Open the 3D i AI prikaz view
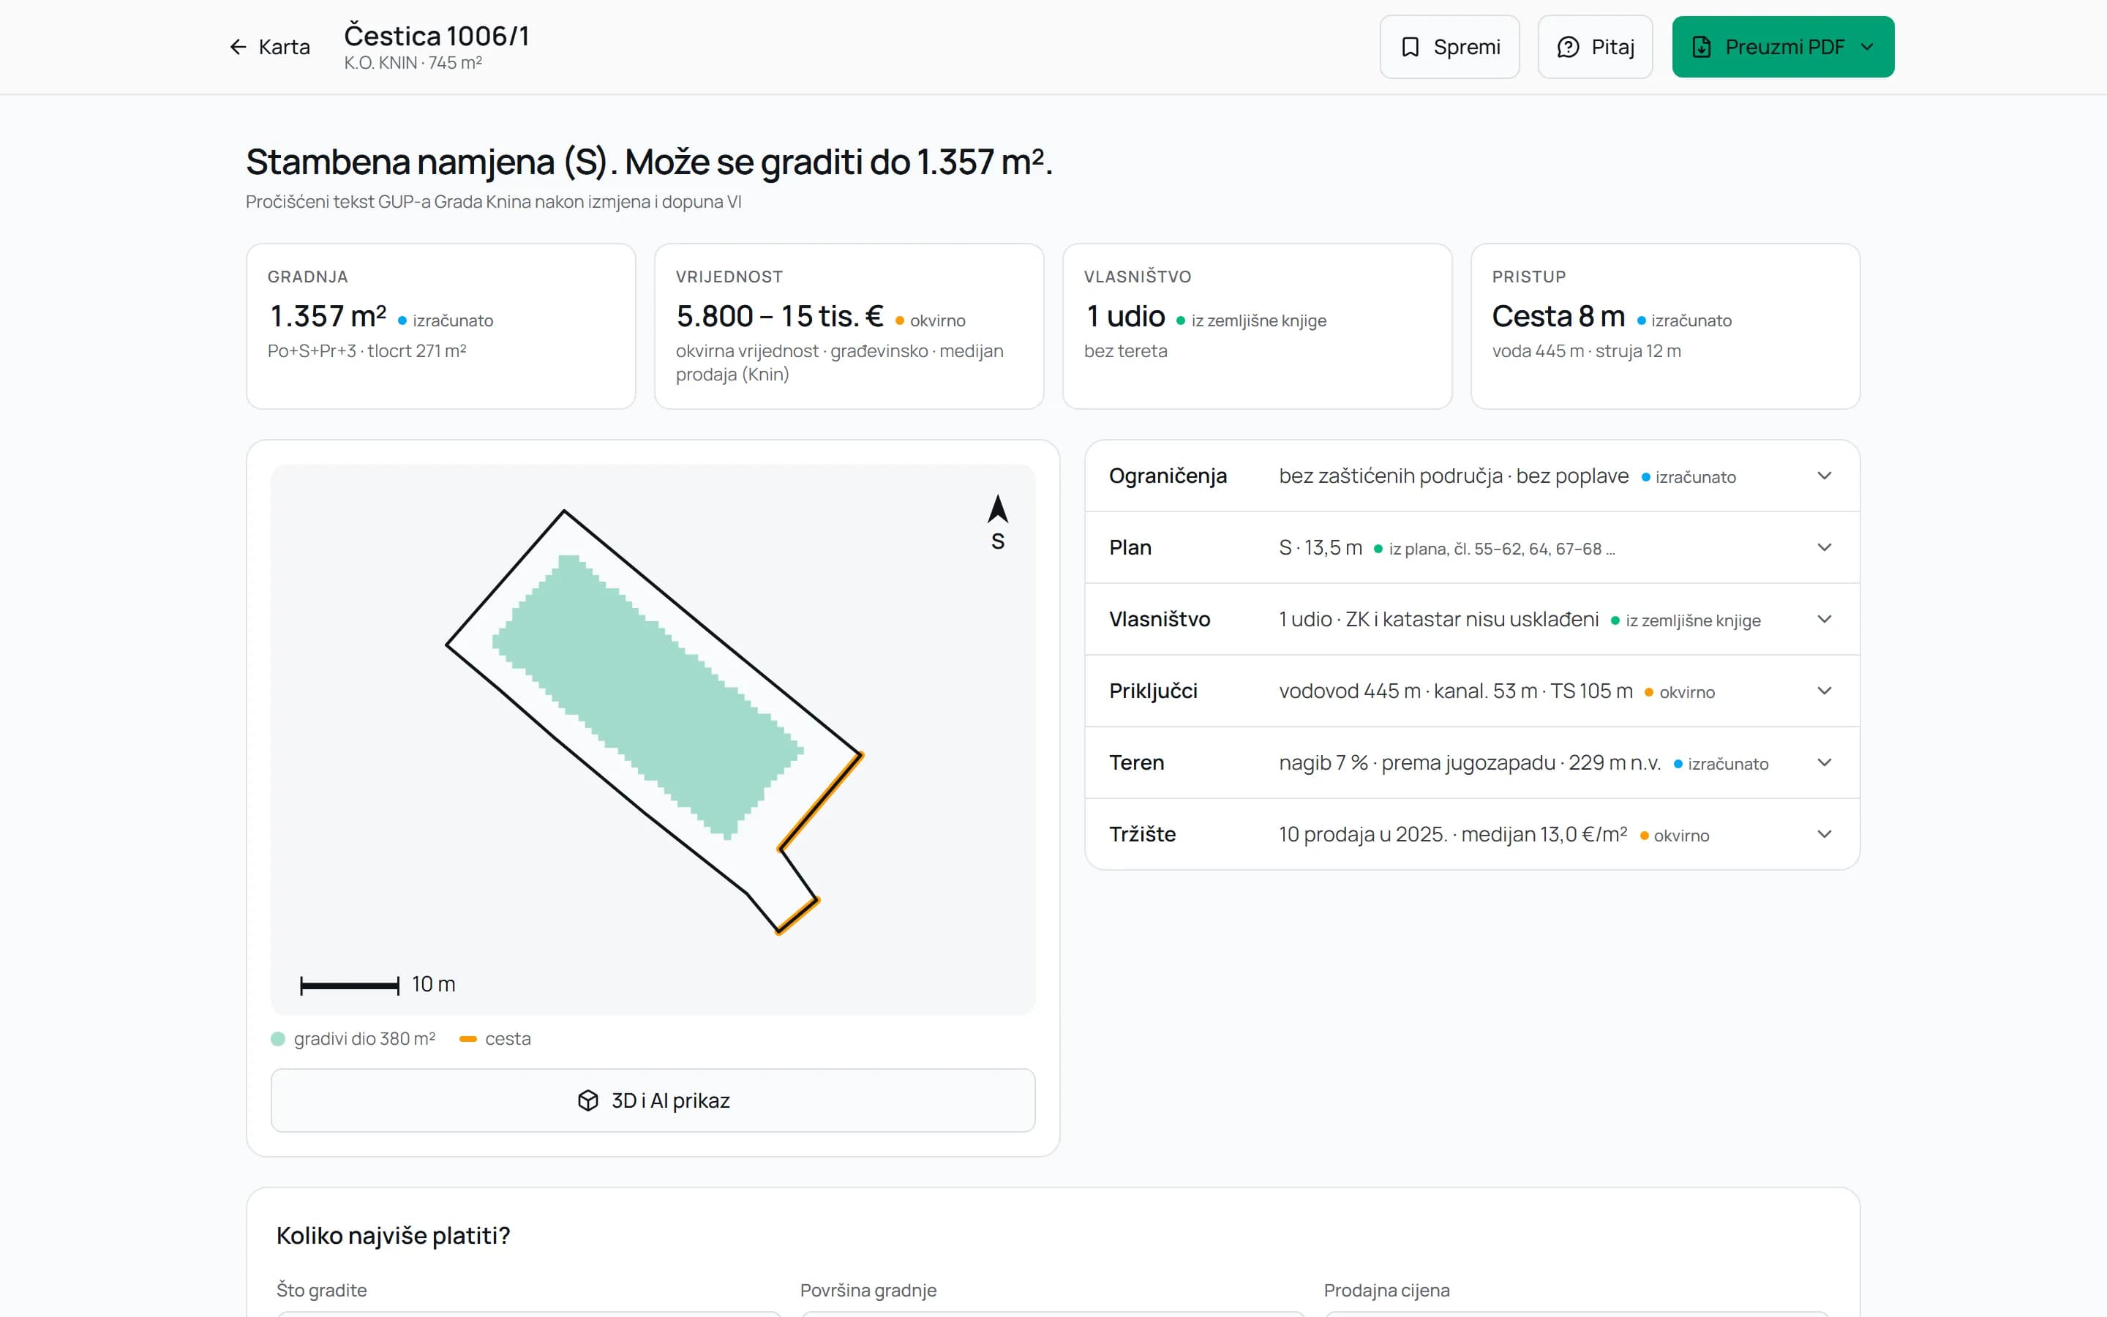Screen dimensions: 2107x1317 click(x=653, y=1100)
